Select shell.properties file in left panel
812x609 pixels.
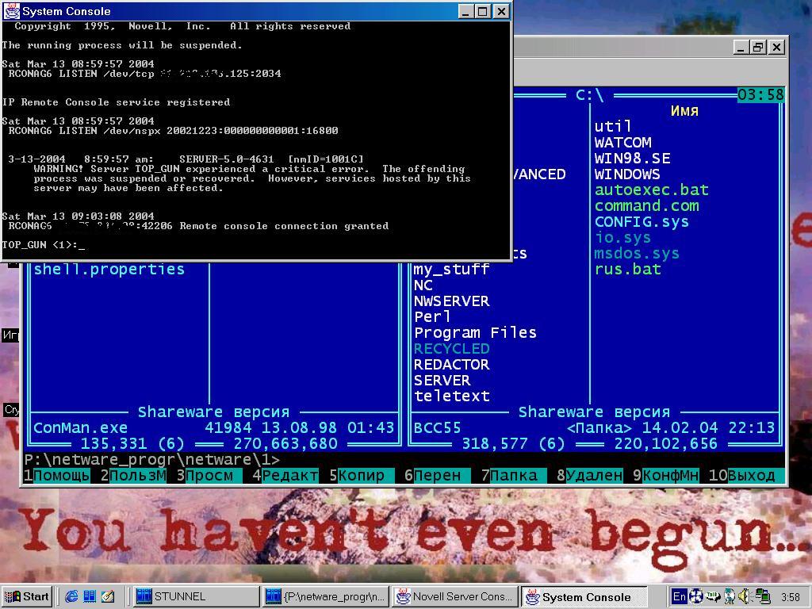109,270
